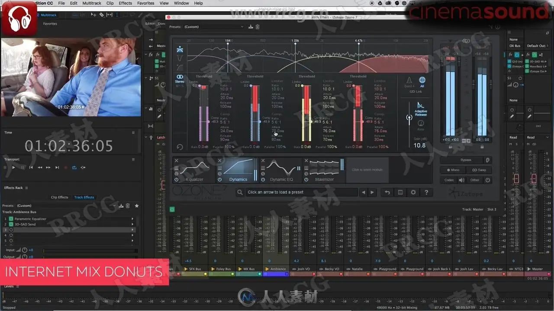
Task: Toggle the band Link option
Action: point(415,92)
